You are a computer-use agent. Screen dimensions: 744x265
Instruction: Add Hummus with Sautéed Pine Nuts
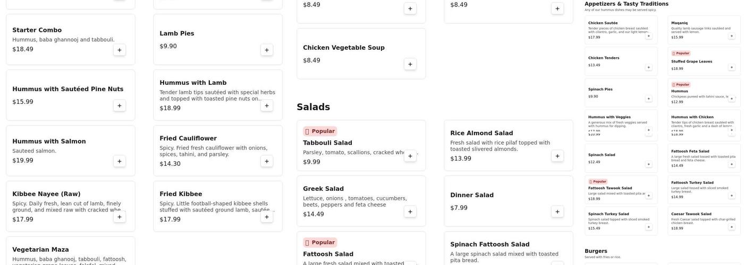click(x=120, y=105)
